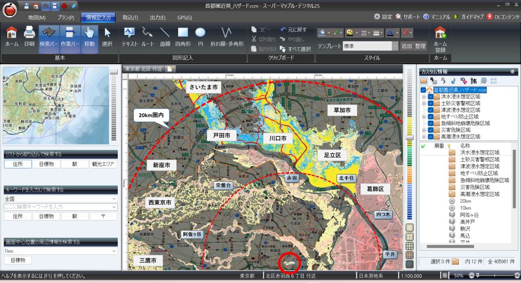
Task: Click the 印刷 print icon
Action: (x=29, y=37)
